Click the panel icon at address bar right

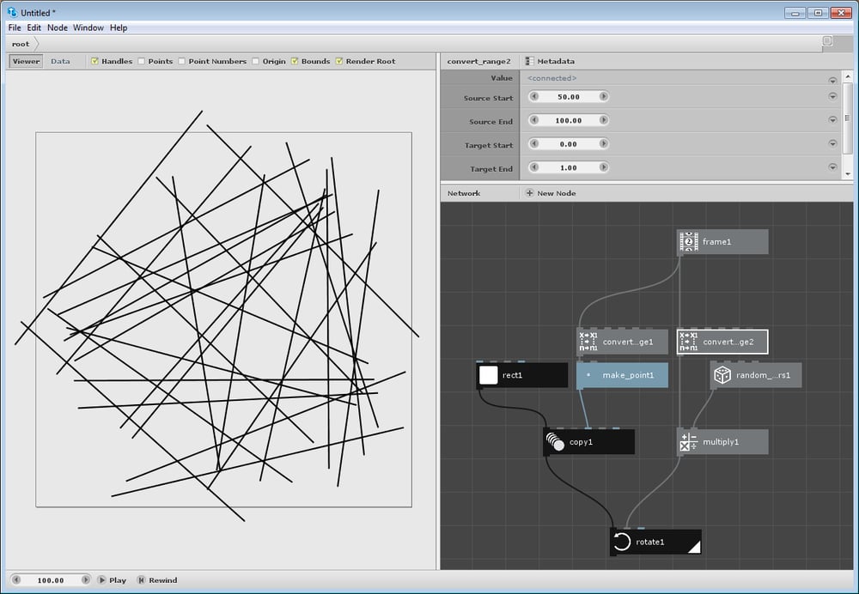[x=827, y=41]
